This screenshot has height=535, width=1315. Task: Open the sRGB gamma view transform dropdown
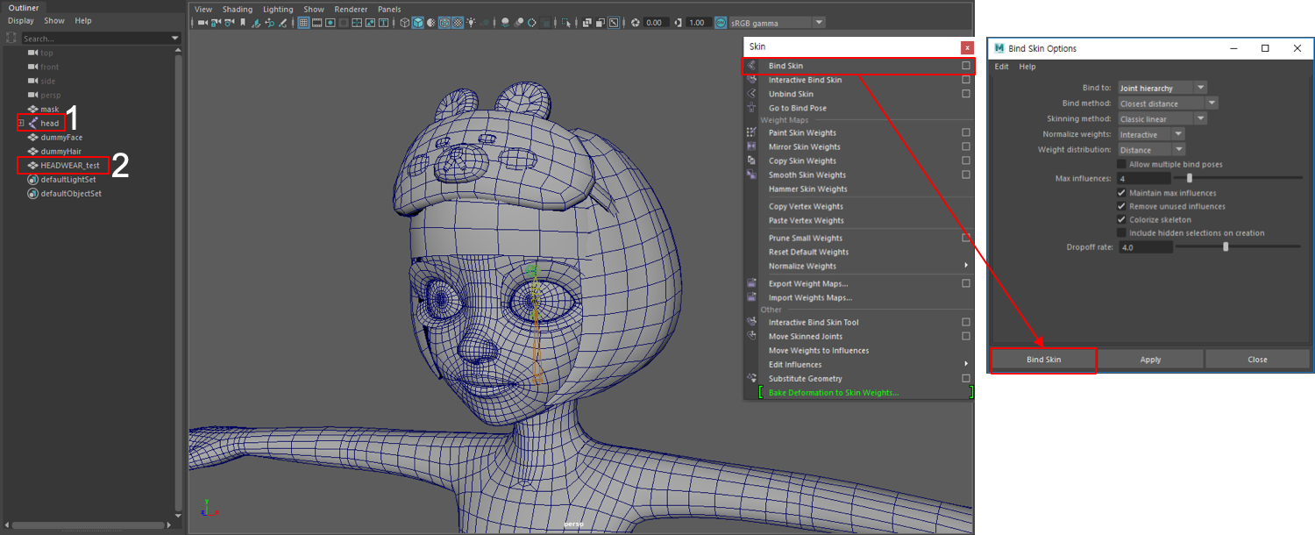777,23
